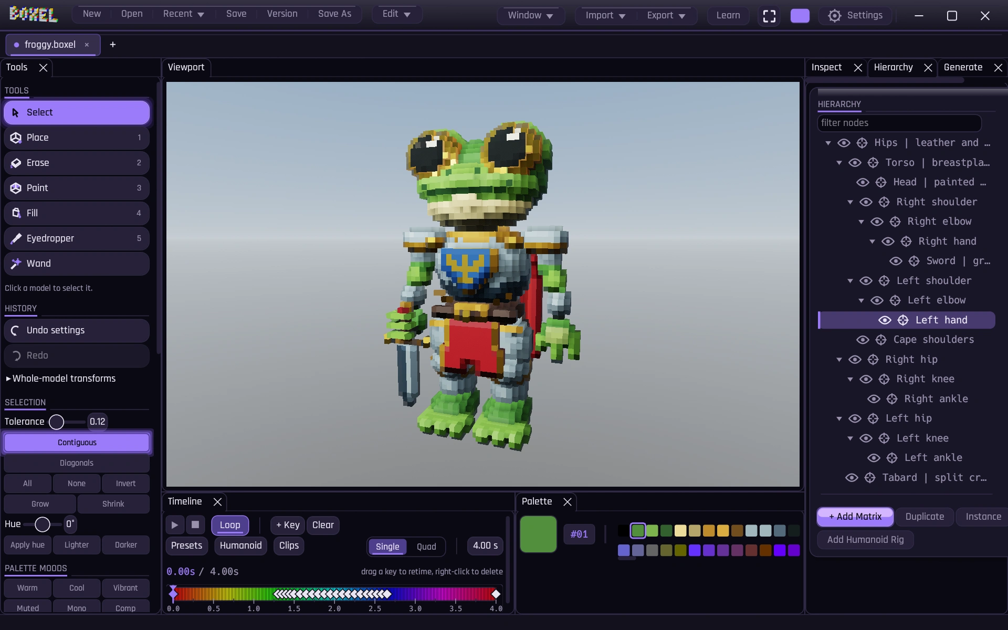Viewport: 1008px width, 630px height.
Task: Hide the Sword node
Action: tap(896, 261)
